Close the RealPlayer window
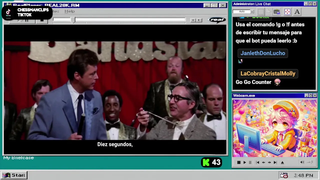Viewport: 320px width, 180px height. tap(222, 5)
